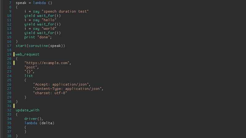Click the update_with function name
This screenshot has height=138, width=246.
27,110
